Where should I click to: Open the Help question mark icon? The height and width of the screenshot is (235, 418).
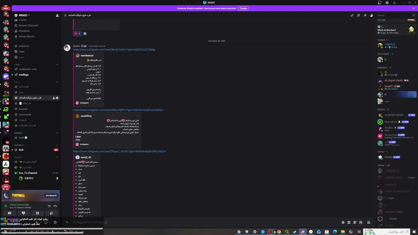click(x=387, y=3)
